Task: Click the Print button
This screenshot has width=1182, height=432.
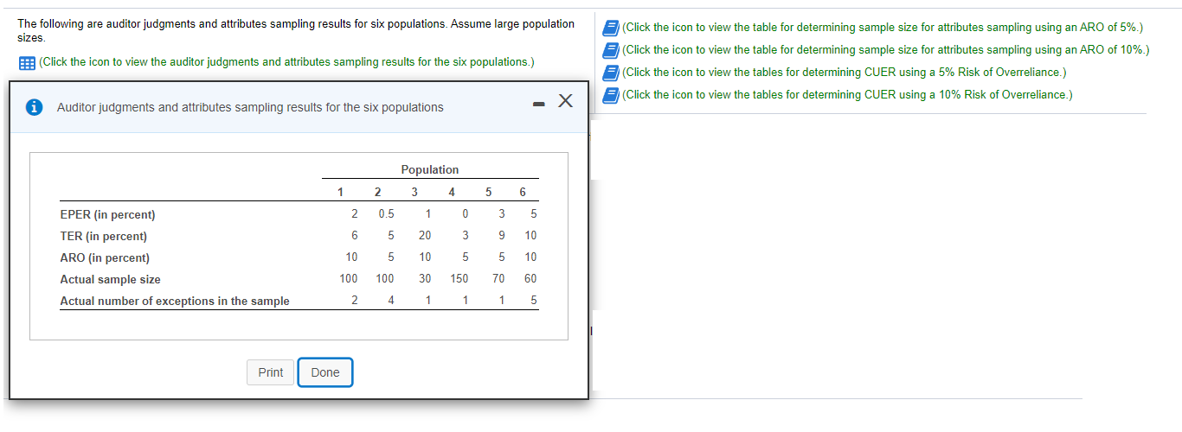Action: [271, 372]
